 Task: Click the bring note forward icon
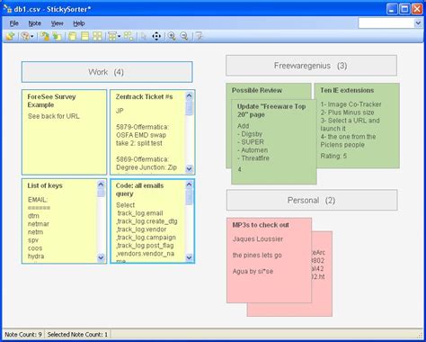45,36
